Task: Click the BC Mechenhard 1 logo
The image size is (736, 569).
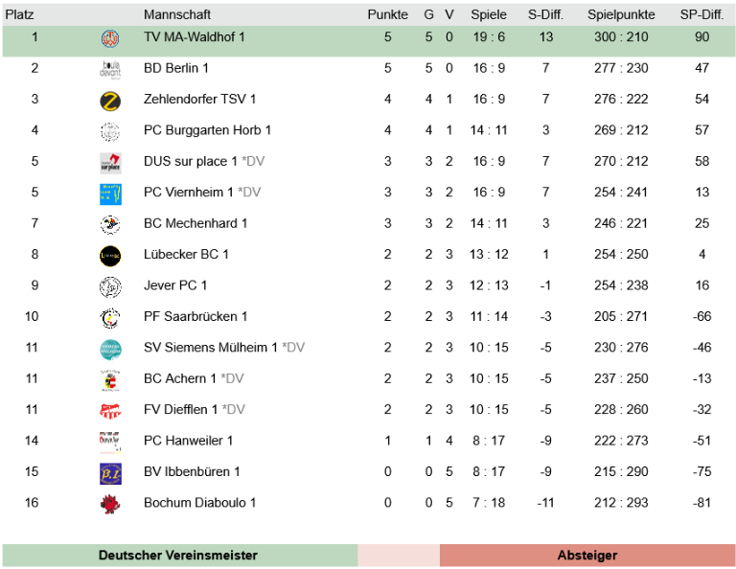Action: (x=110, y=224)
